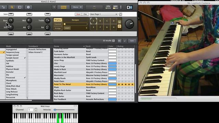
Task: Open the Menu dropdown in toolbar
Action: [x=77, y=7]
